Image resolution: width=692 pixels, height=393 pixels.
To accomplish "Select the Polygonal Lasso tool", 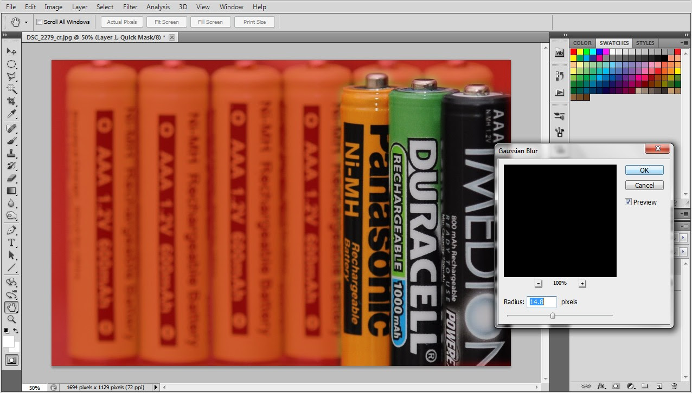I will (11, 76).
